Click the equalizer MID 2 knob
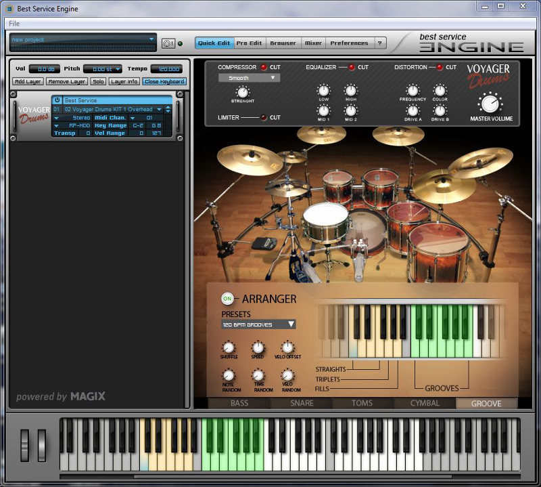The image size is (541, 487). tap(350, 110)
